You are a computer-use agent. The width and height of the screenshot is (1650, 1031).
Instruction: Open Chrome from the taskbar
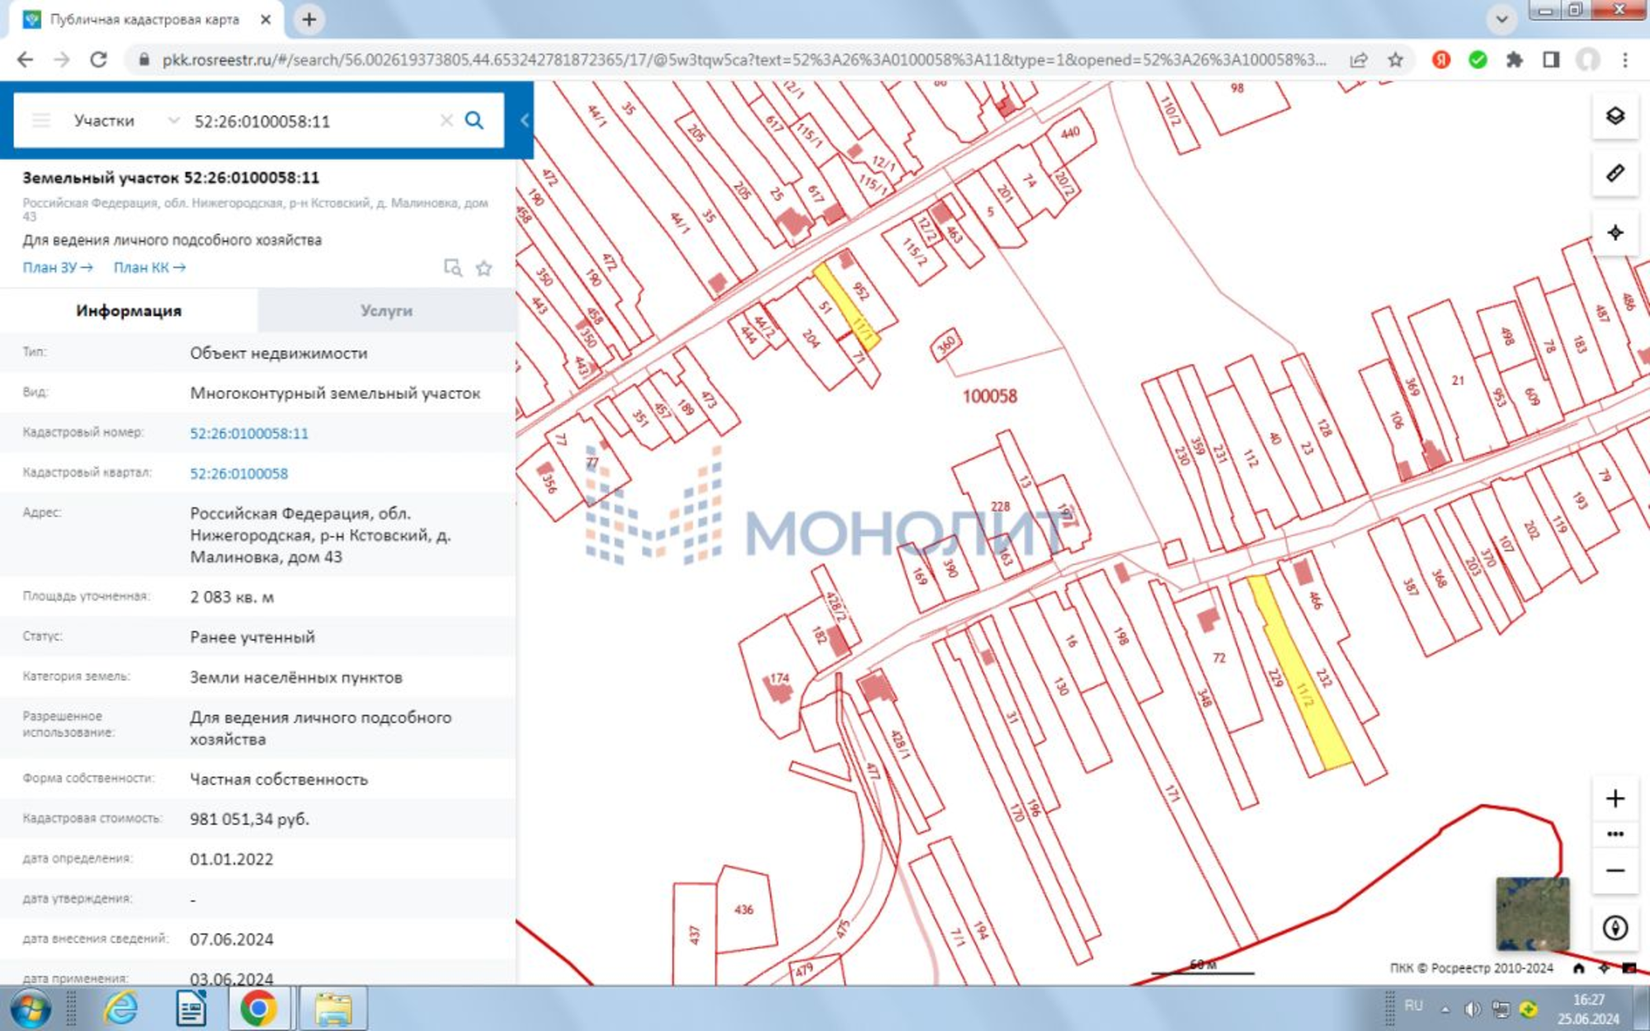tap(258, 1008)
